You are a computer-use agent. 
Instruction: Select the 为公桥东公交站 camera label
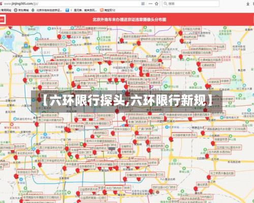(x=47, y=67)
